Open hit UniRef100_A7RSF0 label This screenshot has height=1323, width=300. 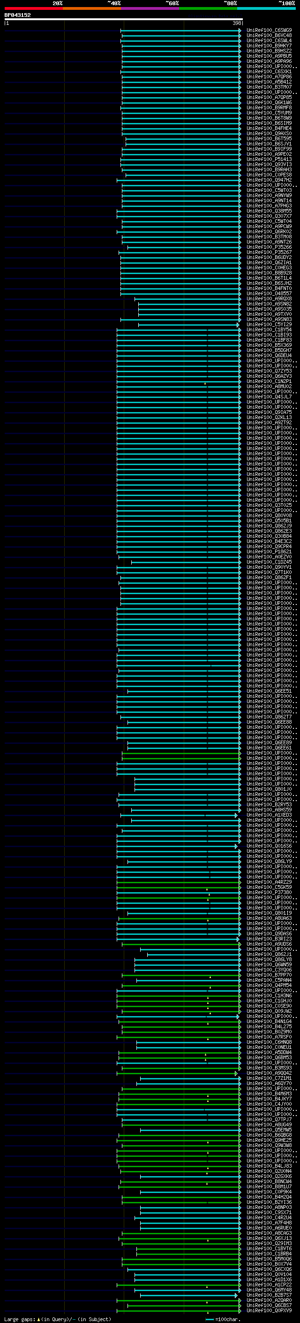(269, 1037)
